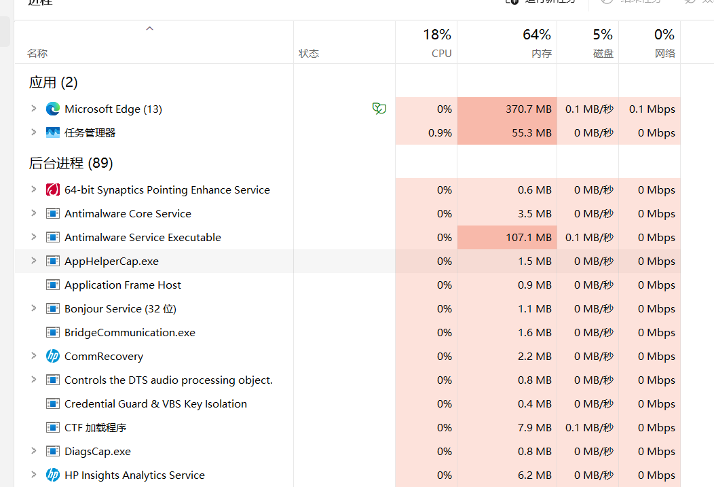Click the 0.1 Mbps network cell
The height and width of the screenshot is (487, 714).
point(650,109)
